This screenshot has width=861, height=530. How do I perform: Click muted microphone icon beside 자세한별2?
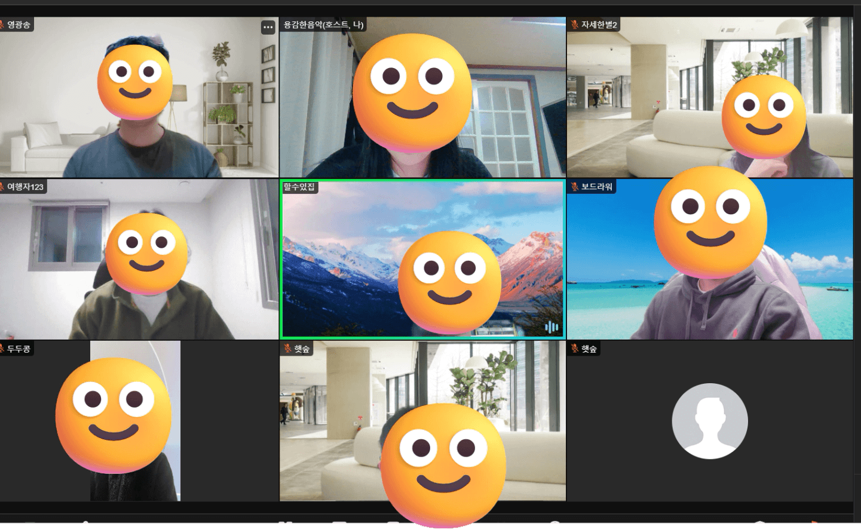point(574,24)
